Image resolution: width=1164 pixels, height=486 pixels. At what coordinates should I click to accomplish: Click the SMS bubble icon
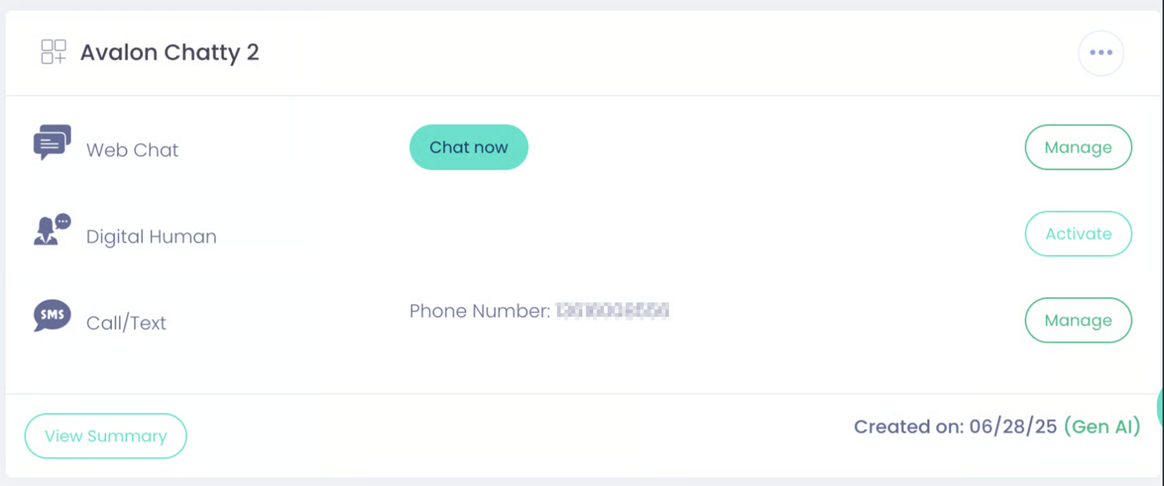tap(52, 315)
